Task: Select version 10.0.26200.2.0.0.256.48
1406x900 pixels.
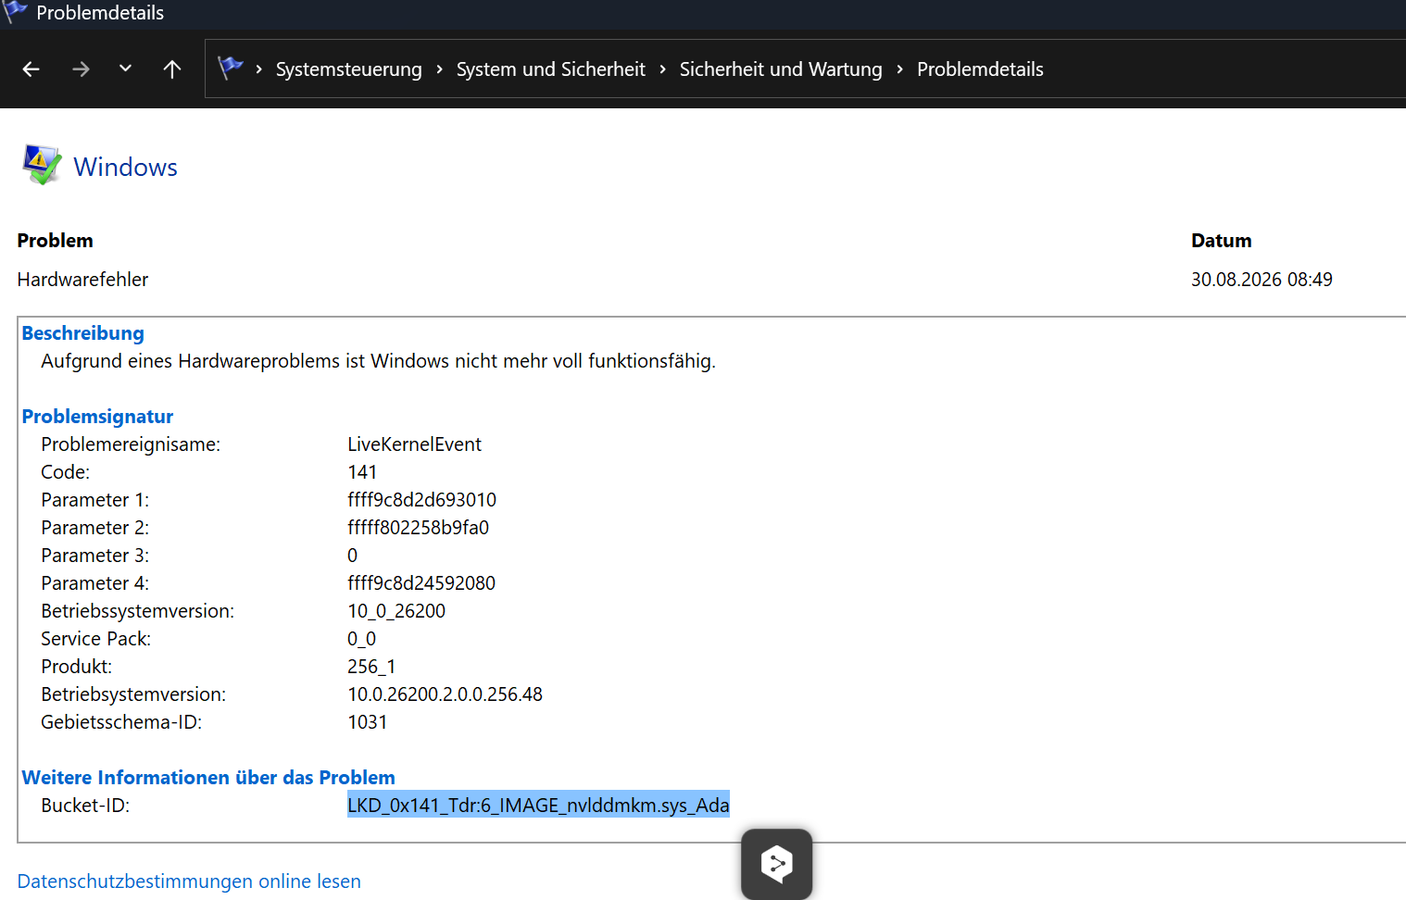Action: [445, 694]
